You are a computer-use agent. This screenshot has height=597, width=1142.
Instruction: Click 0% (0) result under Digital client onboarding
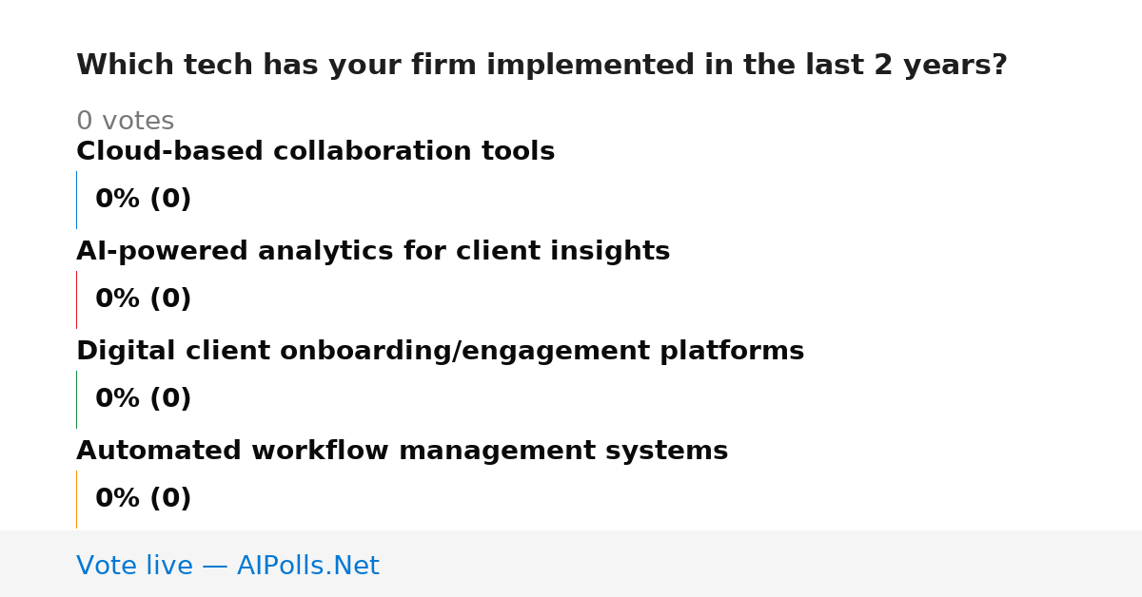[143, 399]
